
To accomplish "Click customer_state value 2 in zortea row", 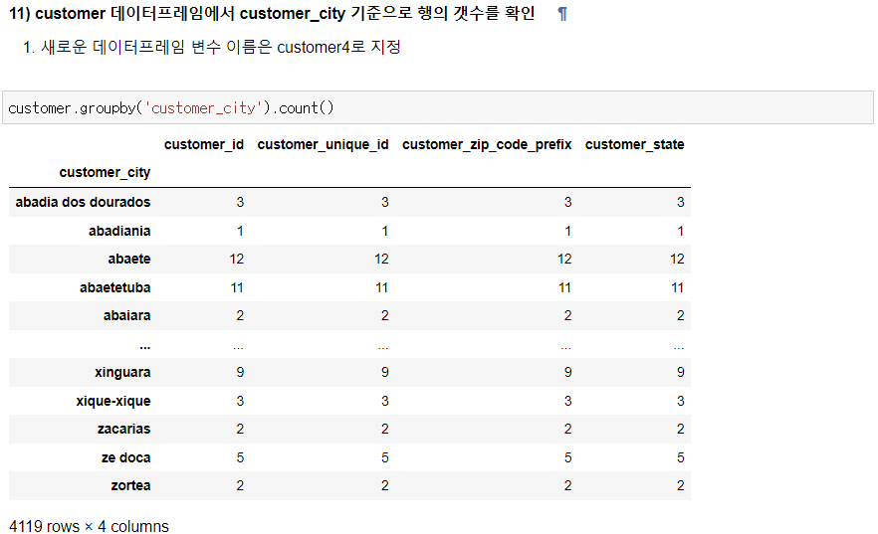I will 680,486.
